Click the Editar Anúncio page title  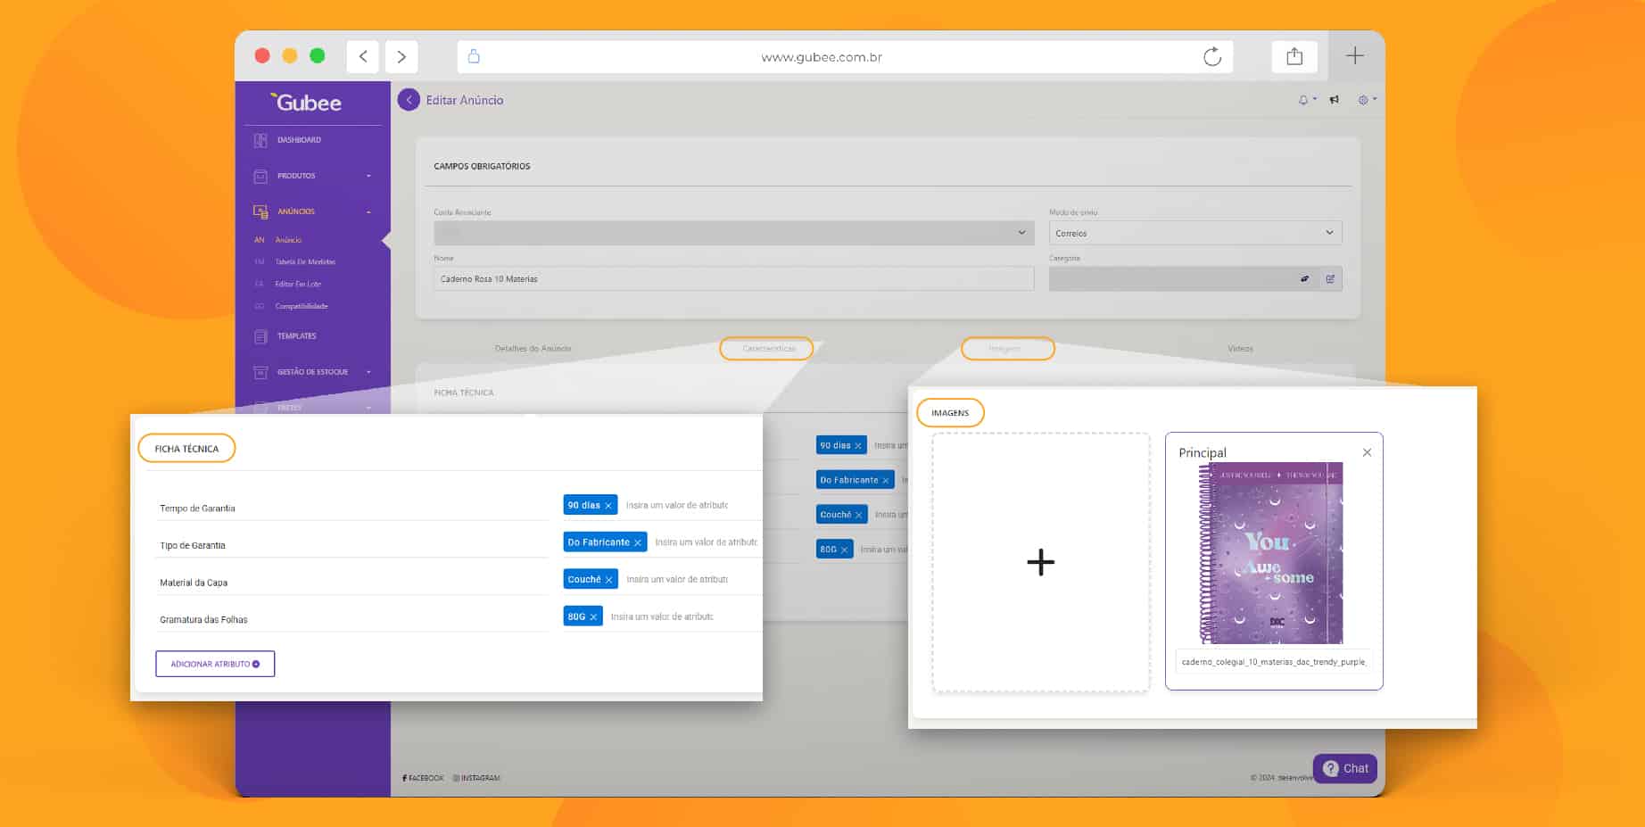465,101
